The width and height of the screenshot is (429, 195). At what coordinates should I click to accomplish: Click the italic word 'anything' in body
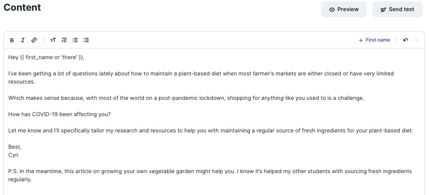273,98
